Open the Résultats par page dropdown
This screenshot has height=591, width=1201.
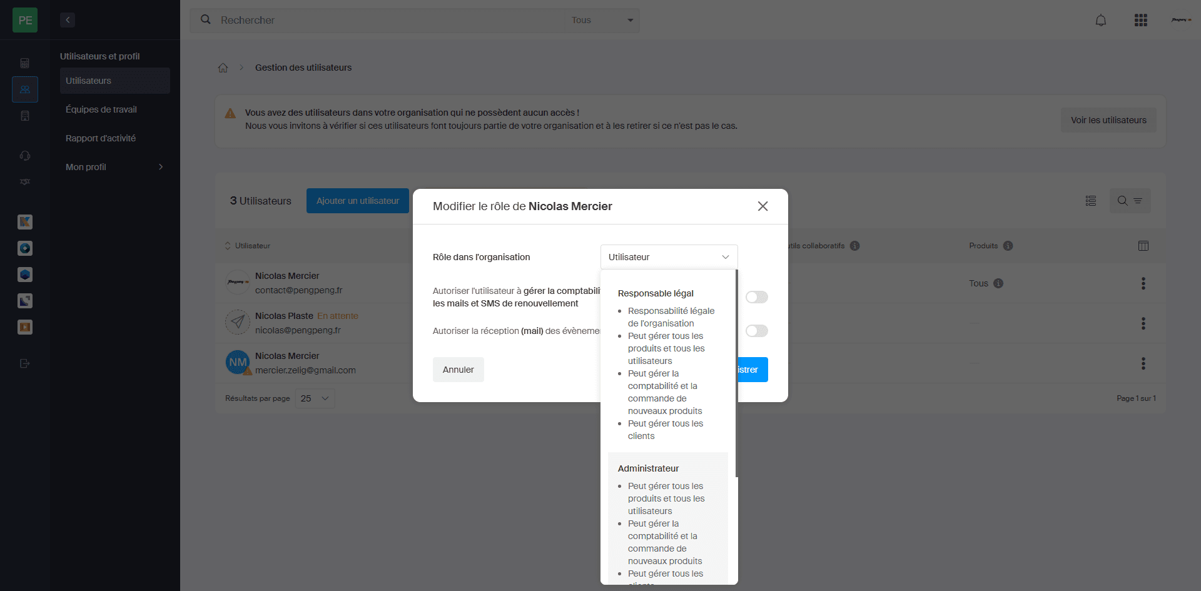pos(315,398)
